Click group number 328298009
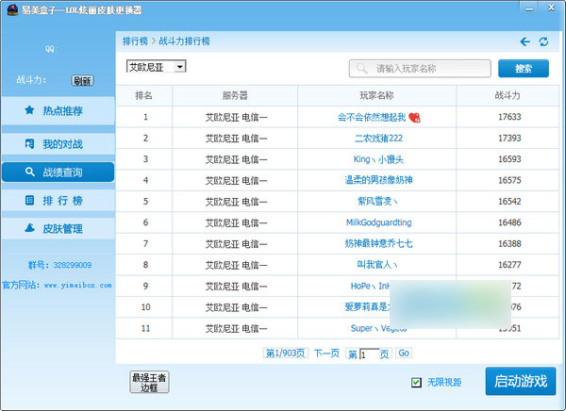The width and height of the screenshot is (566, 411). click(x=73, y=265)
